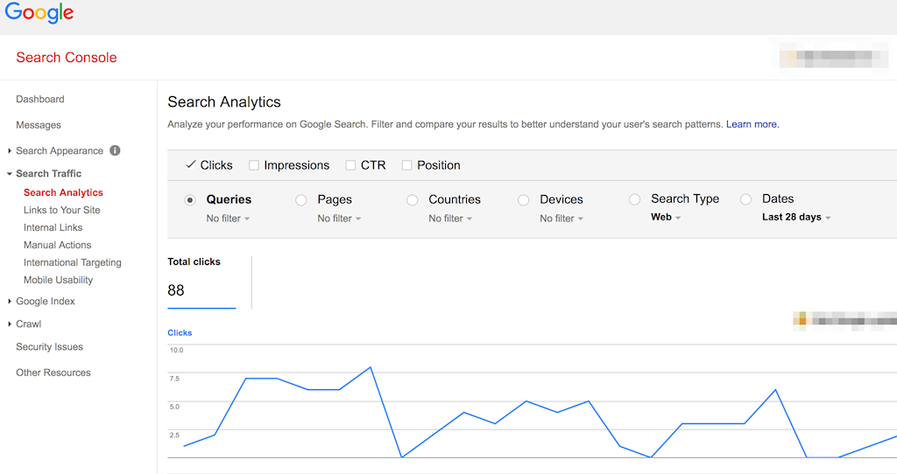The width and height of the screenshot is (897, 474).
Task: Open the Search Appearance info icon
Action: tap(115, 150)
